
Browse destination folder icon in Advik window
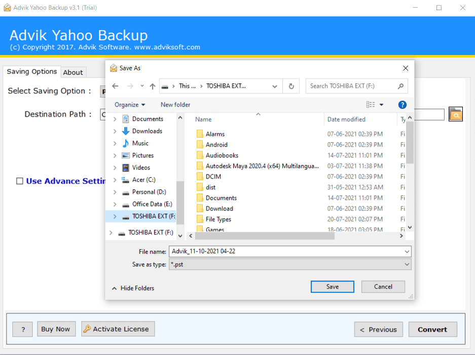point(455,114)
